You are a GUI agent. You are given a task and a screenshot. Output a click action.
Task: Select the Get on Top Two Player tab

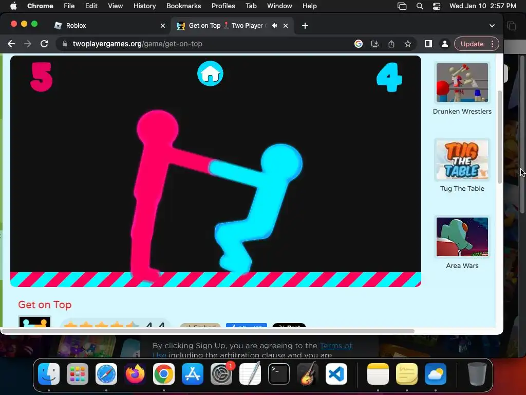232,26
